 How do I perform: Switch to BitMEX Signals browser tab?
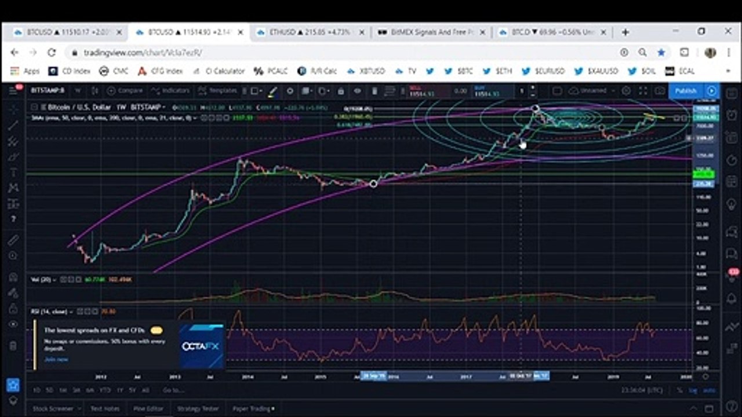coord(432,32)
